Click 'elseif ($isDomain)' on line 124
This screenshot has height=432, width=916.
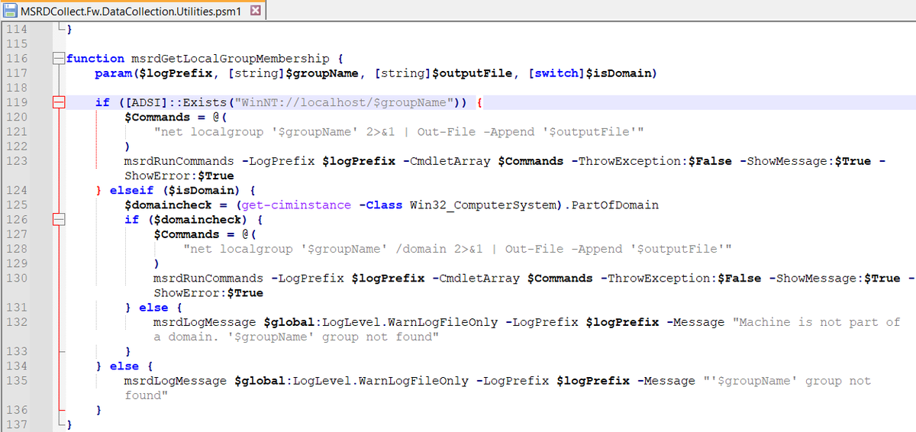pyautogui.click(x=177, y=191)
